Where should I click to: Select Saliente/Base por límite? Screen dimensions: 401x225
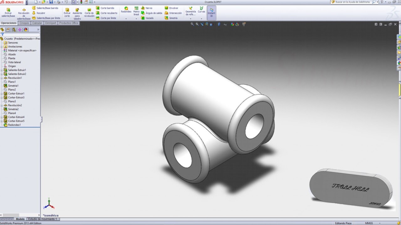46,18
